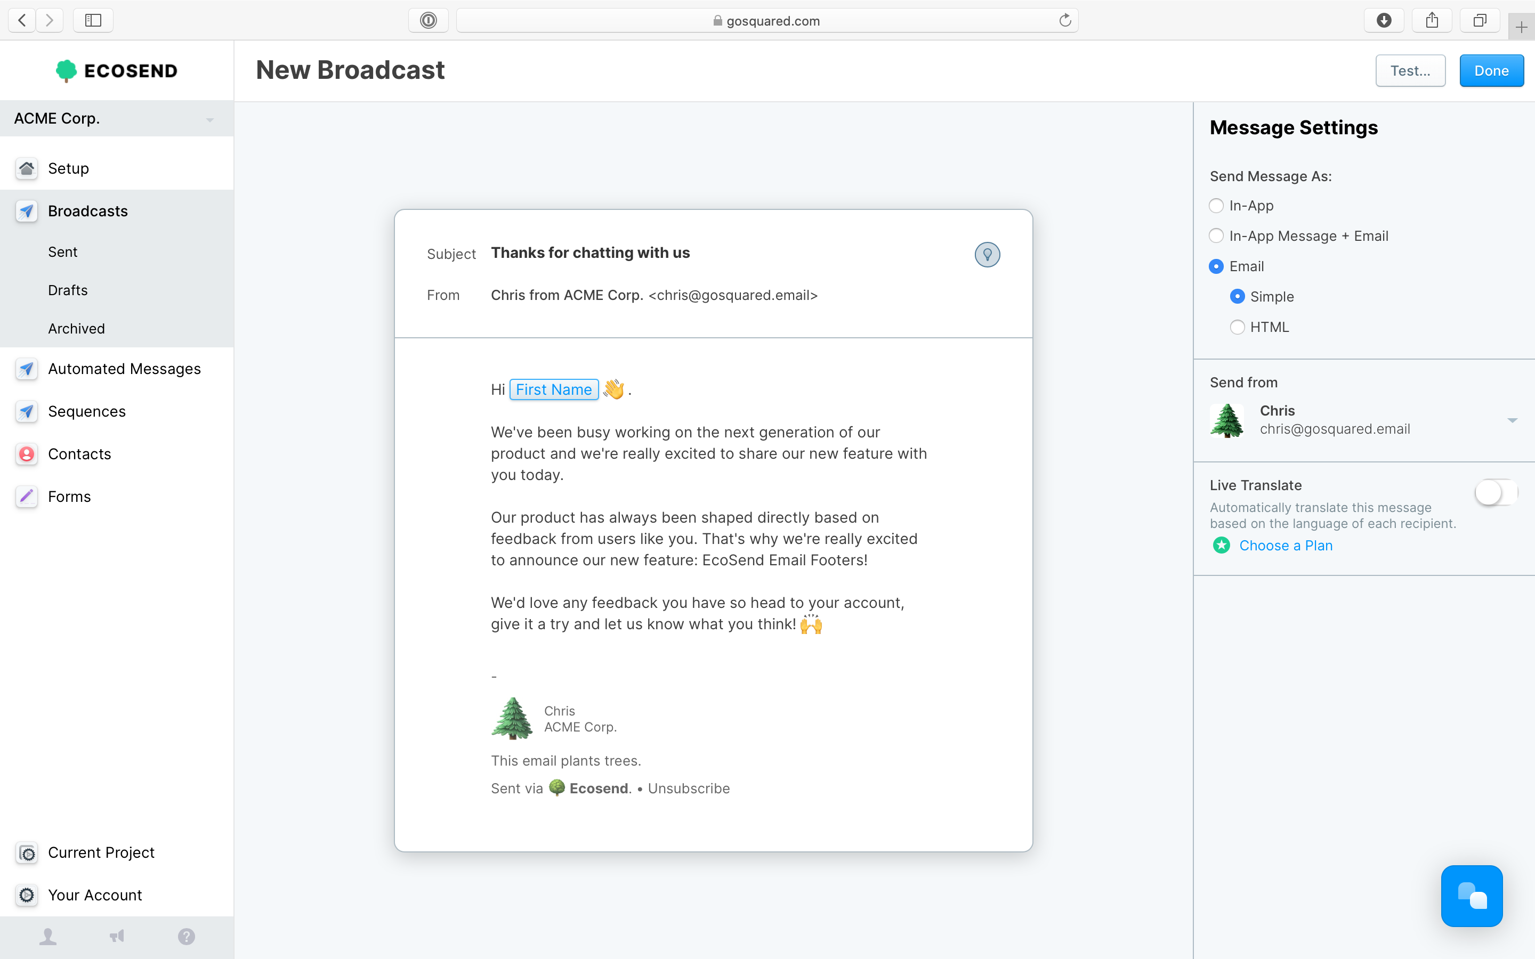Click the first paragraph of the email body

[x=709, y=453]
